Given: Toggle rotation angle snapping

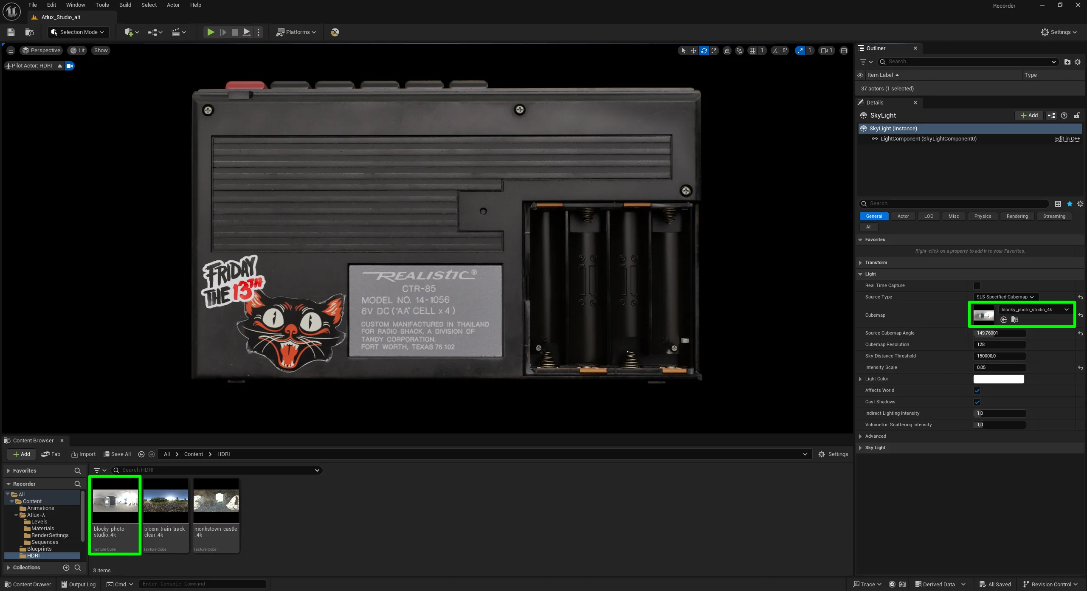Looking at the screenshot, I should (x=776, y=51).
